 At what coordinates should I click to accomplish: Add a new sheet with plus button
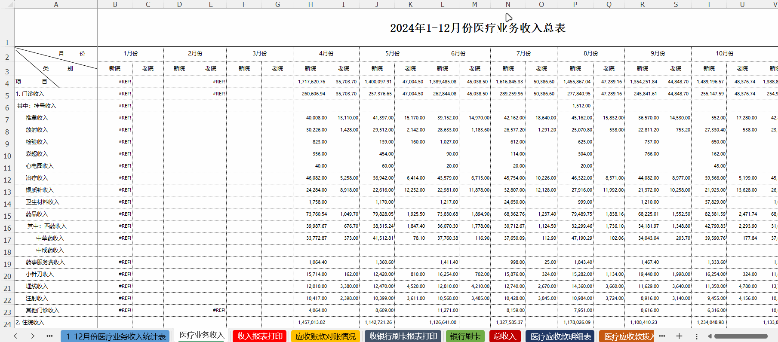(x=679, y=336)
